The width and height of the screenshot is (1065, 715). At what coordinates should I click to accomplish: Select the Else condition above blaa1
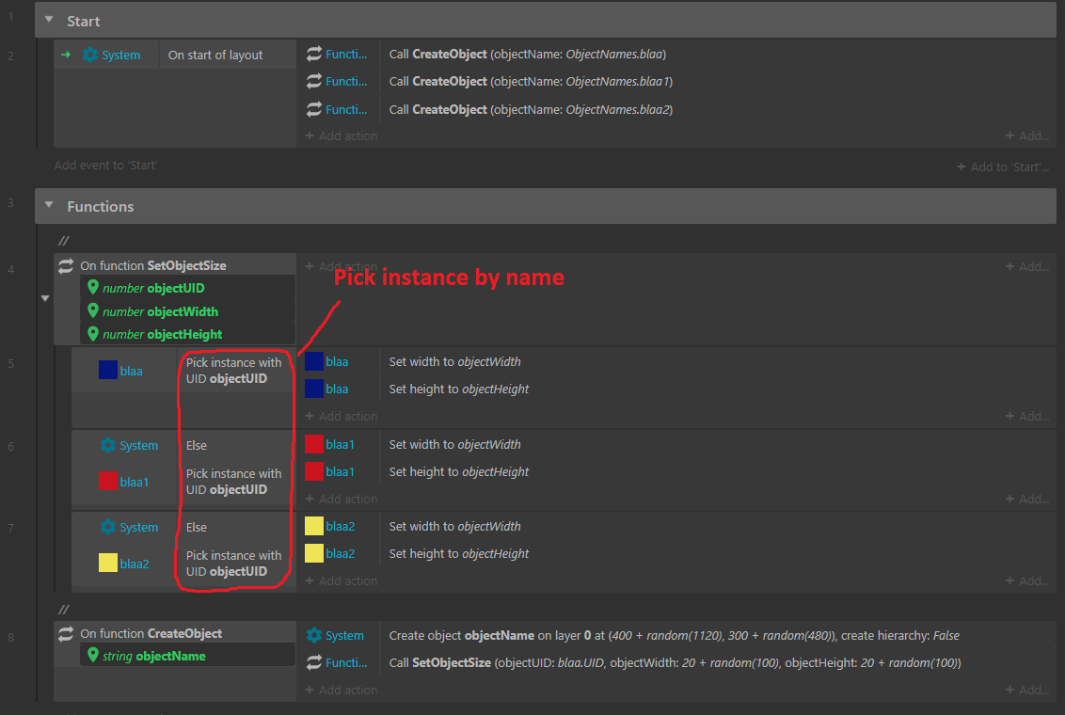coord(197,445)
